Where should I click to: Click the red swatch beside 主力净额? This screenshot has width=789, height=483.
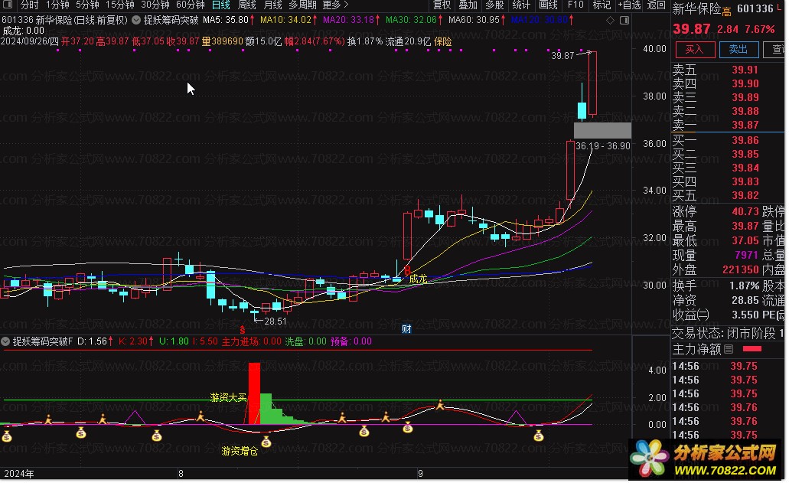(752, 349)
